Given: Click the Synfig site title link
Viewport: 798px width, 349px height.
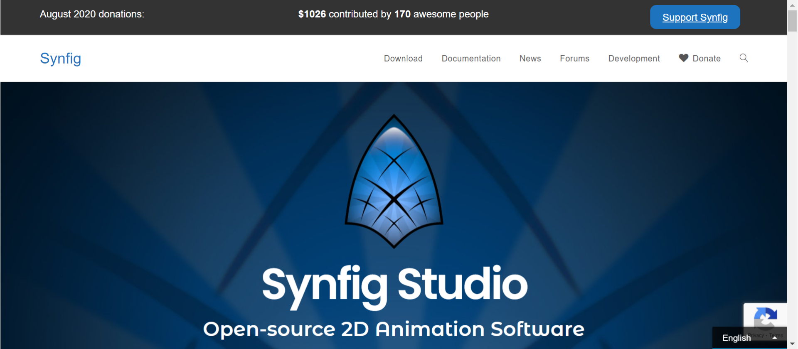Looking at the screenshot, I should pos(61,59).
